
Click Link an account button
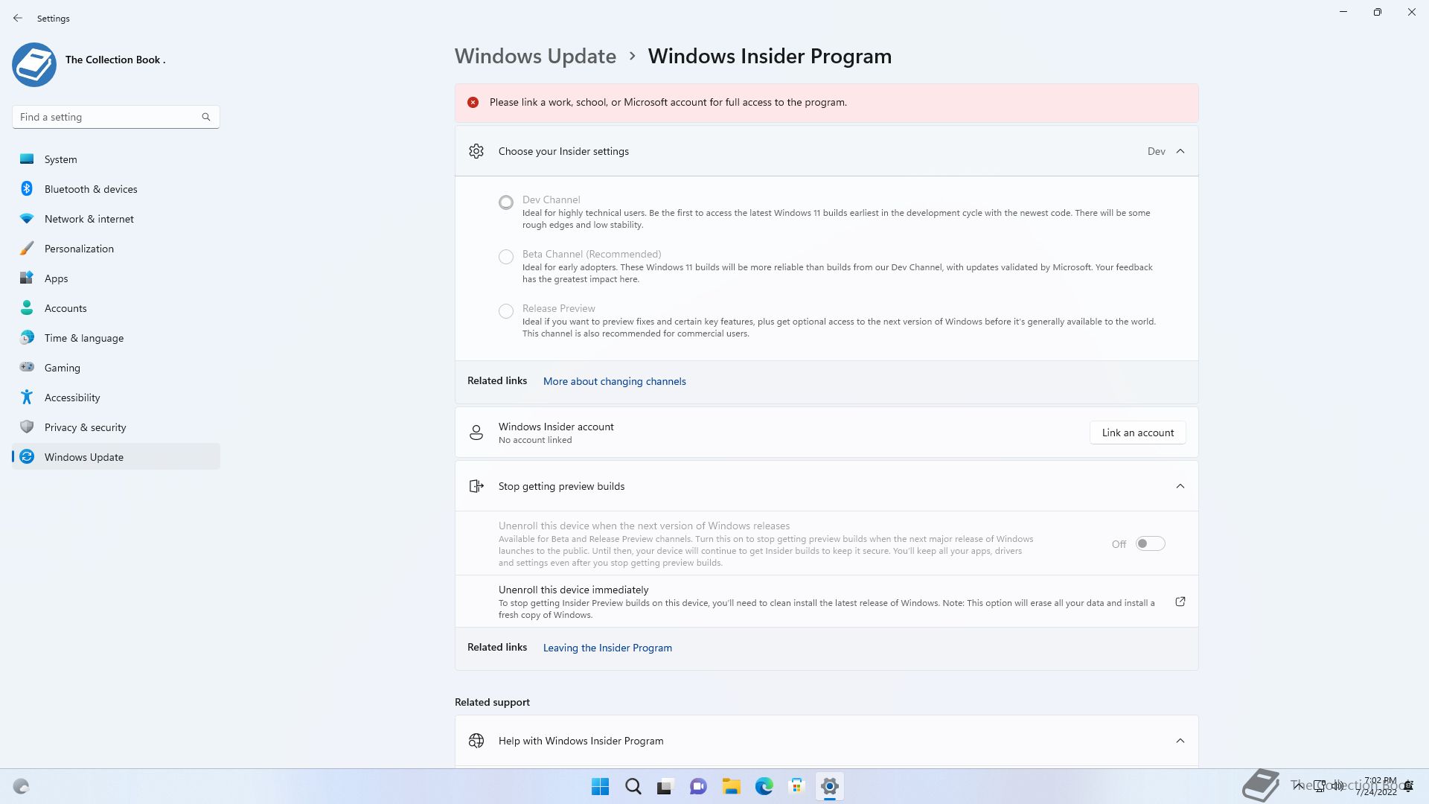point(1137,433)
